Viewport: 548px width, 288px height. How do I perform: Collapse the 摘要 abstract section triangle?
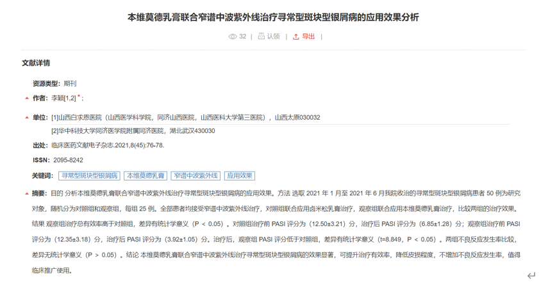pyautogui.click(x=27, y=193)
